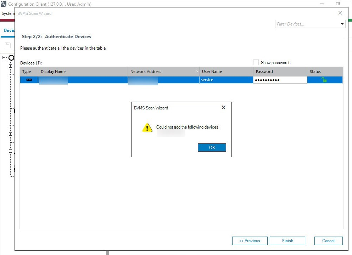Click the User Name column header

[226, 72]
